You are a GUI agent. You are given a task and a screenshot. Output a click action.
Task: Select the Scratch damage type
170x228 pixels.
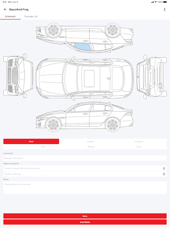click(91, 142)
